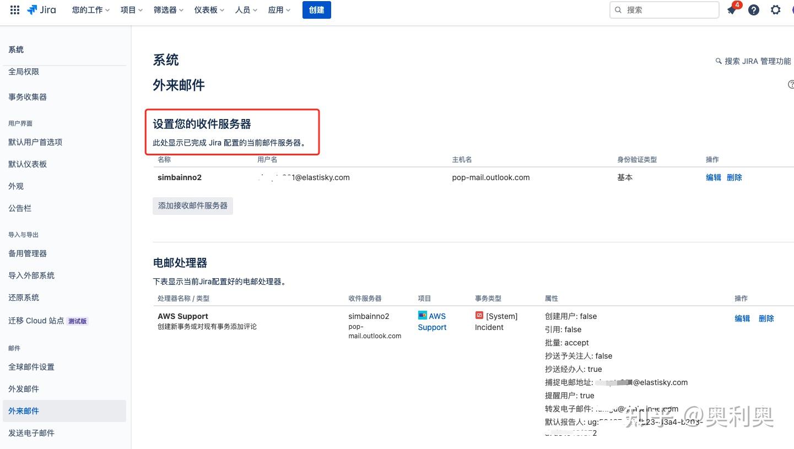Select 迁移 Cloud 站点 in the sidebar
This screenshot has height=449, width=794.
(x=36, y=321)
